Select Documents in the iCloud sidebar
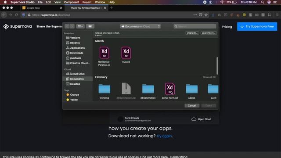Viewport: 281px width, 158px height. click(x=77, y=79)
